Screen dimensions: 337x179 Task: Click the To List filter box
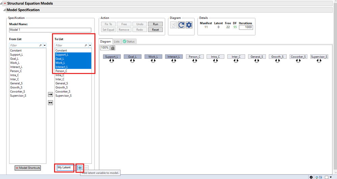(x=71, y=45)
